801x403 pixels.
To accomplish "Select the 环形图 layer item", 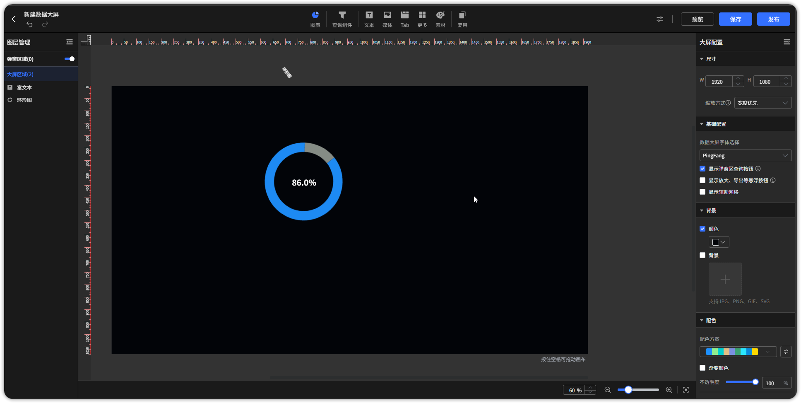I will [24, 100].
